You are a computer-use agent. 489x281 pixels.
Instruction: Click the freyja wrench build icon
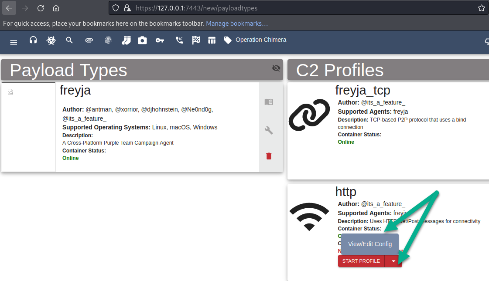tap(269, 130)
